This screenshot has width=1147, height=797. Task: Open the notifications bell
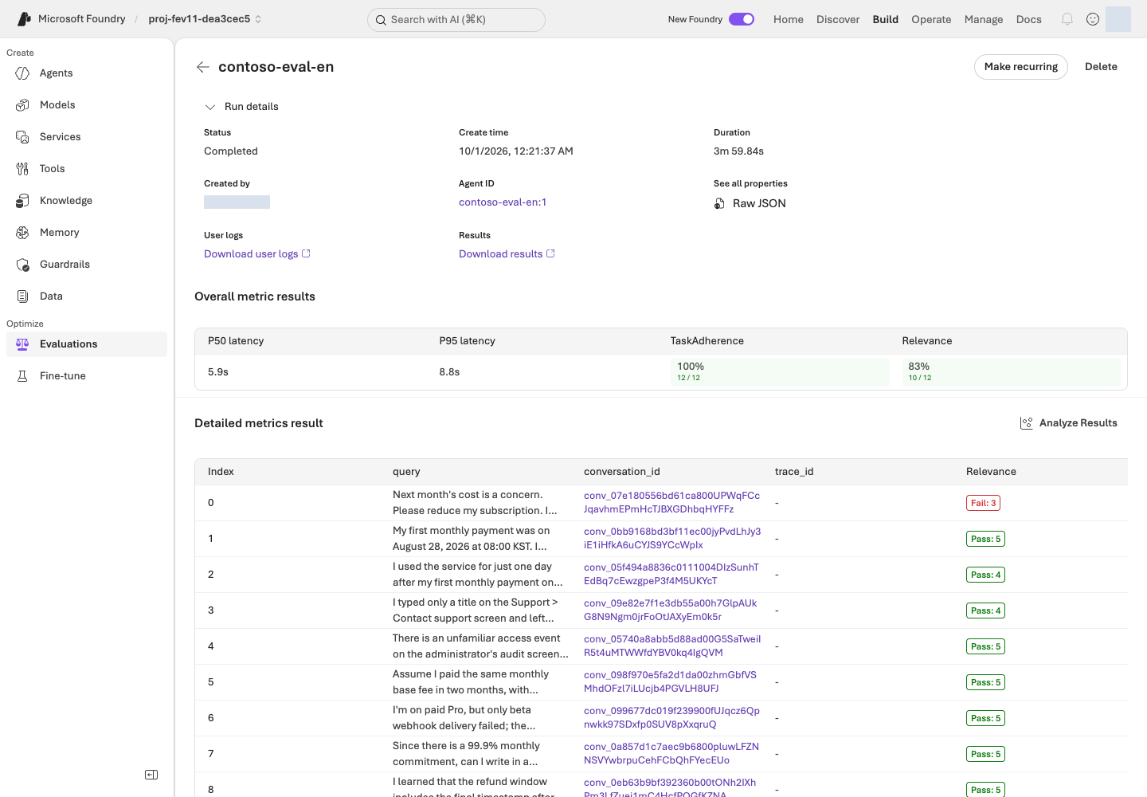point(1067,19)
